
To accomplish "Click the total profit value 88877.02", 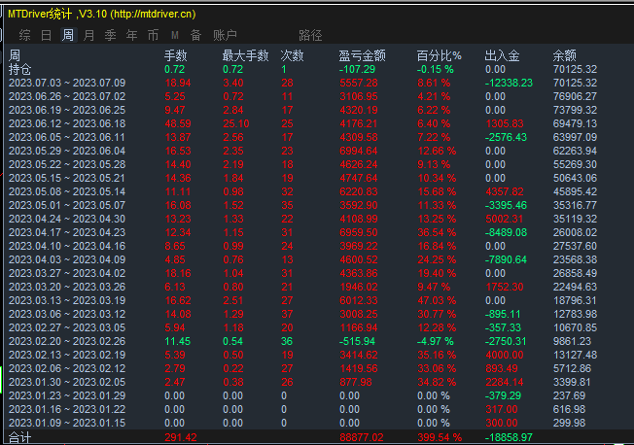I will [x=362, y=437].
